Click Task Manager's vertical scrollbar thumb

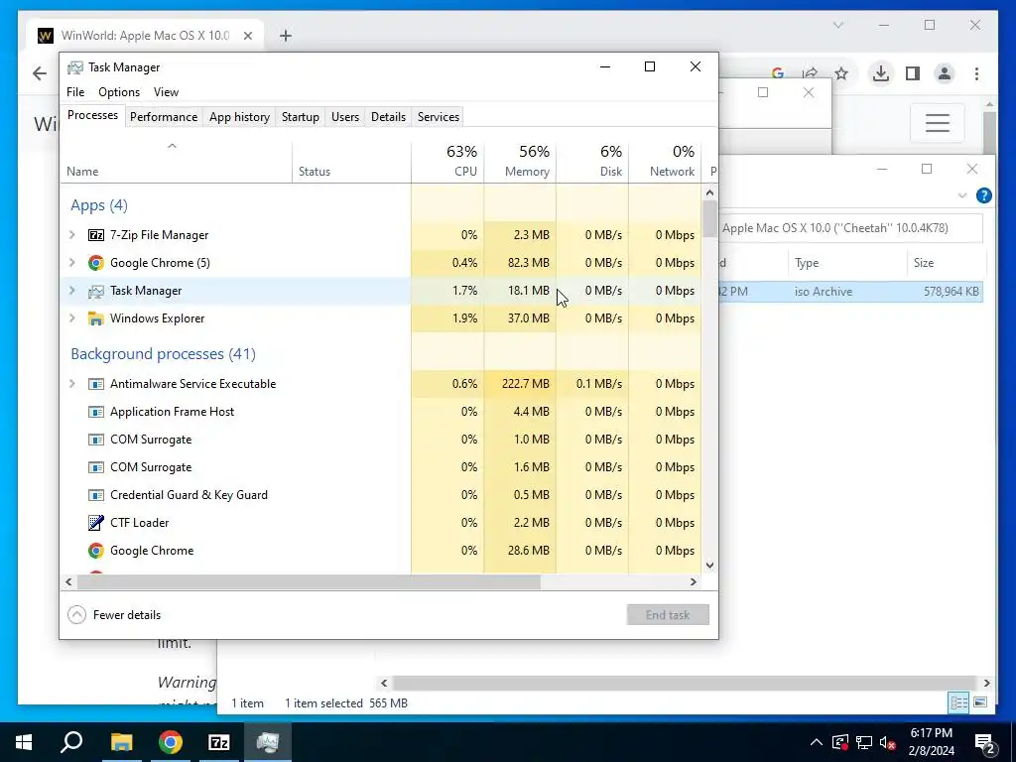tap(709, 219)
